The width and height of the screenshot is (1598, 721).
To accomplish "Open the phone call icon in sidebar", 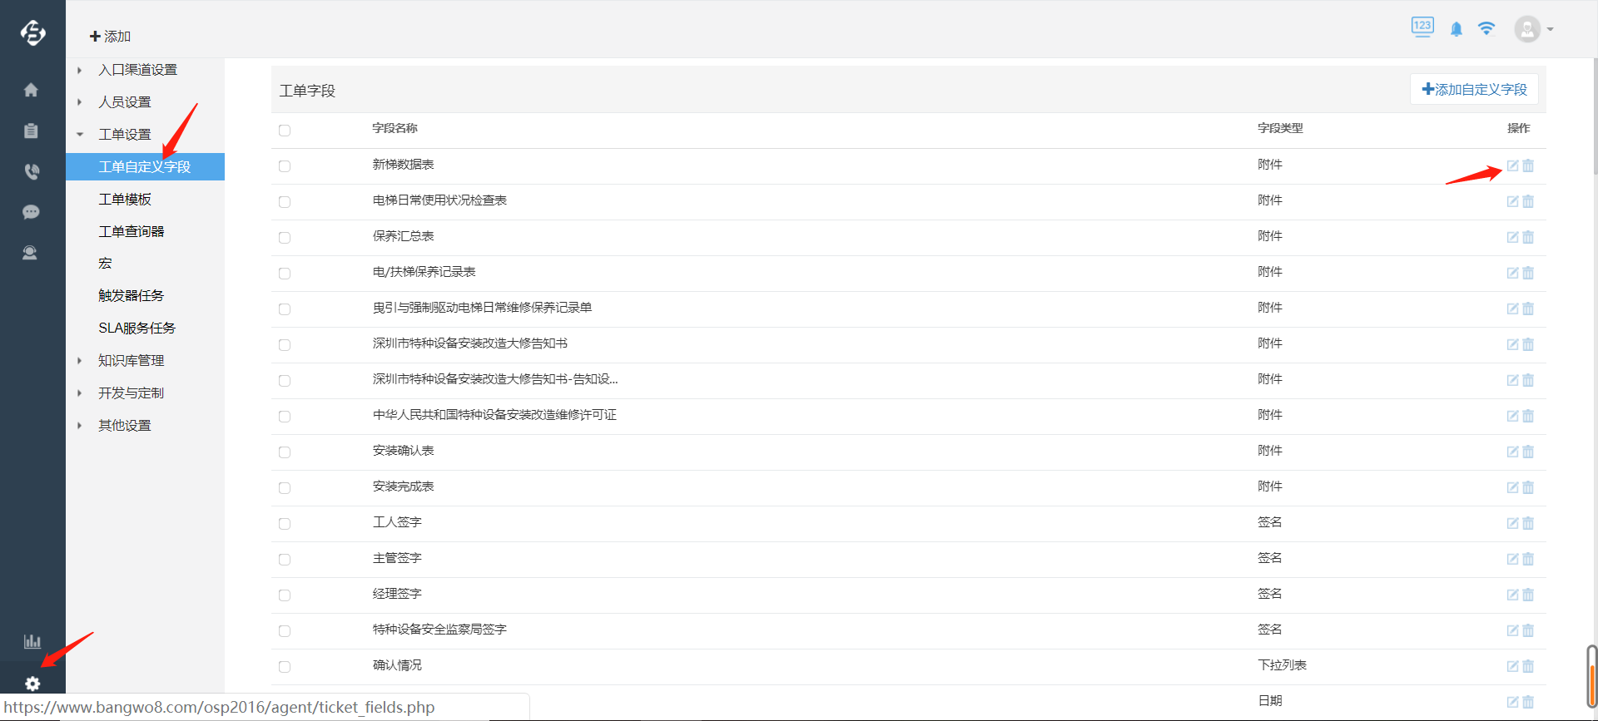I will click(x=31, y=171).
